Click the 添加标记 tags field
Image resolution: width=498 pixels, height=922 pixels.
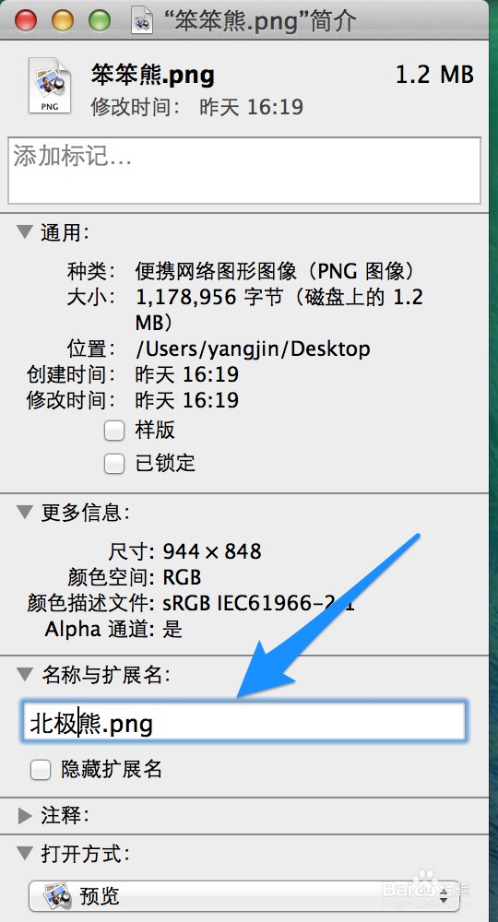244,171
